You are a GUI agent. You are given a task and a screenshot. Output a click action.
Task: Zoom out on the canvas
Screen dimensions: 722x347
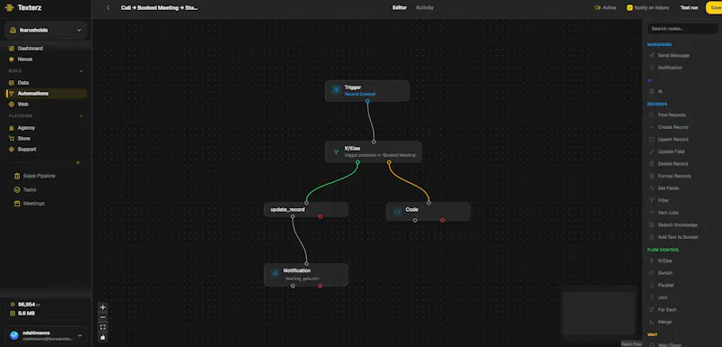(103, 317)
